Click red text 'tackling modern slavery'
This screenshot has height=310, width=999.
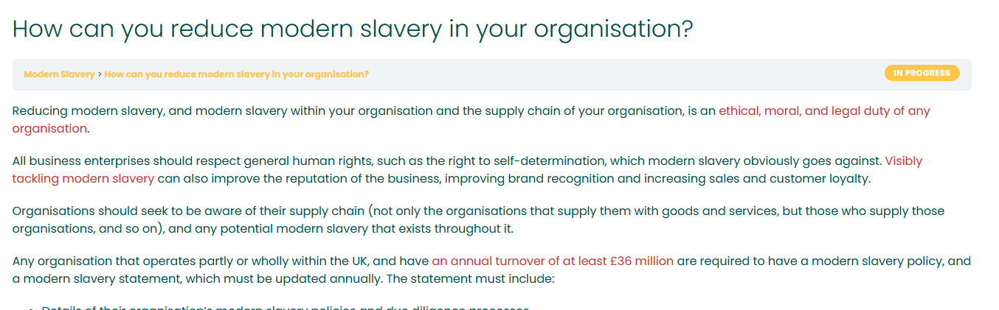coord(83,178)
